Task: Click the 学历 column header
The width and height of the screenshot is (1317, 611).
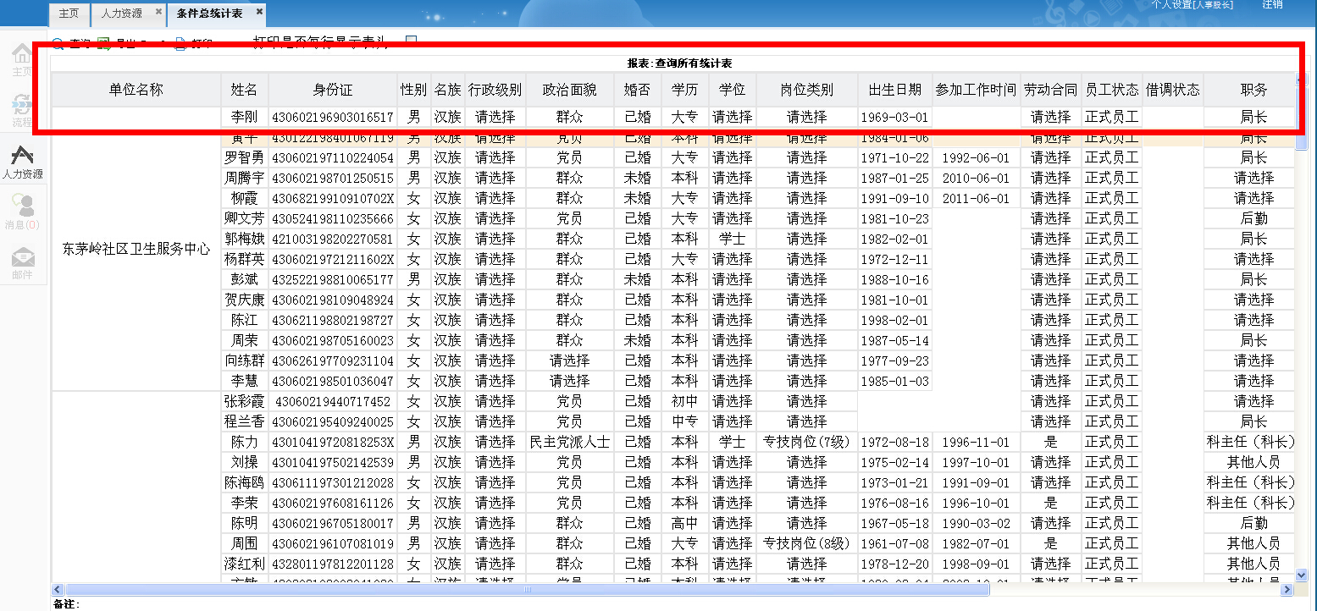Action: (x=685, y=90)
